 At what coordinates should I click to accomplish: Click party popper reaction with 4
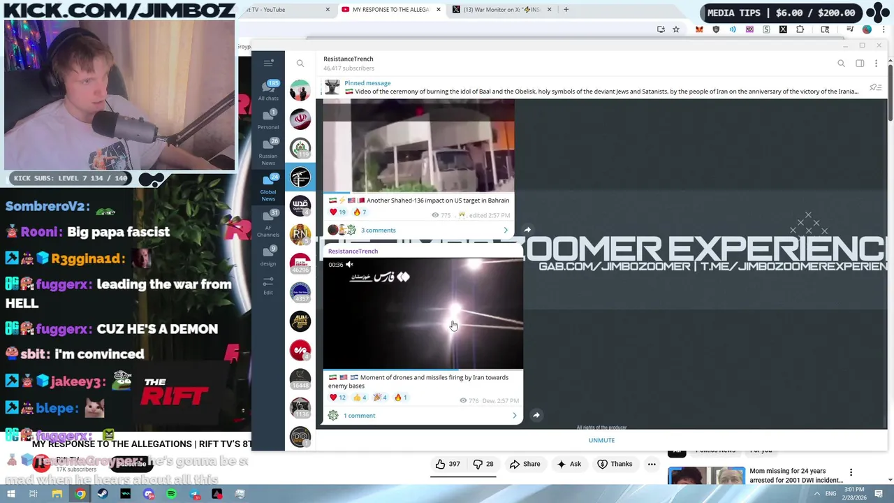[x=380, y=398]
